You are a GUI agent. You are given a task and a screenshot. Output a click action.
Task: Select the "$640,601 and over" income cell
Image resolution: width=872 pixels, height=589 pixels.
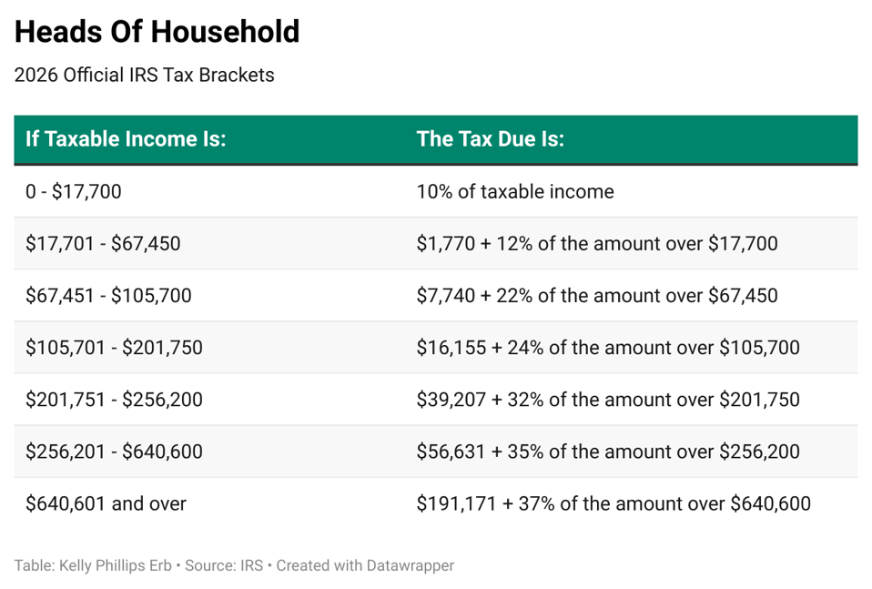pos(106,503)
